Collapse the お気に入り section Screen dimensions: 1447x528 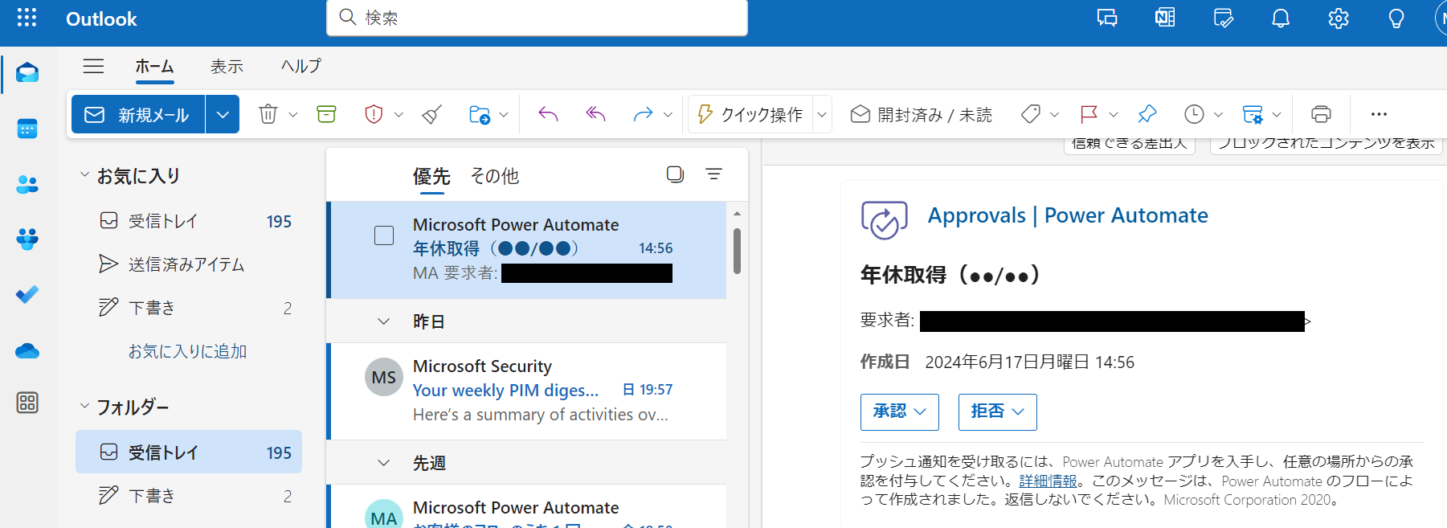(x=84, y=175)
